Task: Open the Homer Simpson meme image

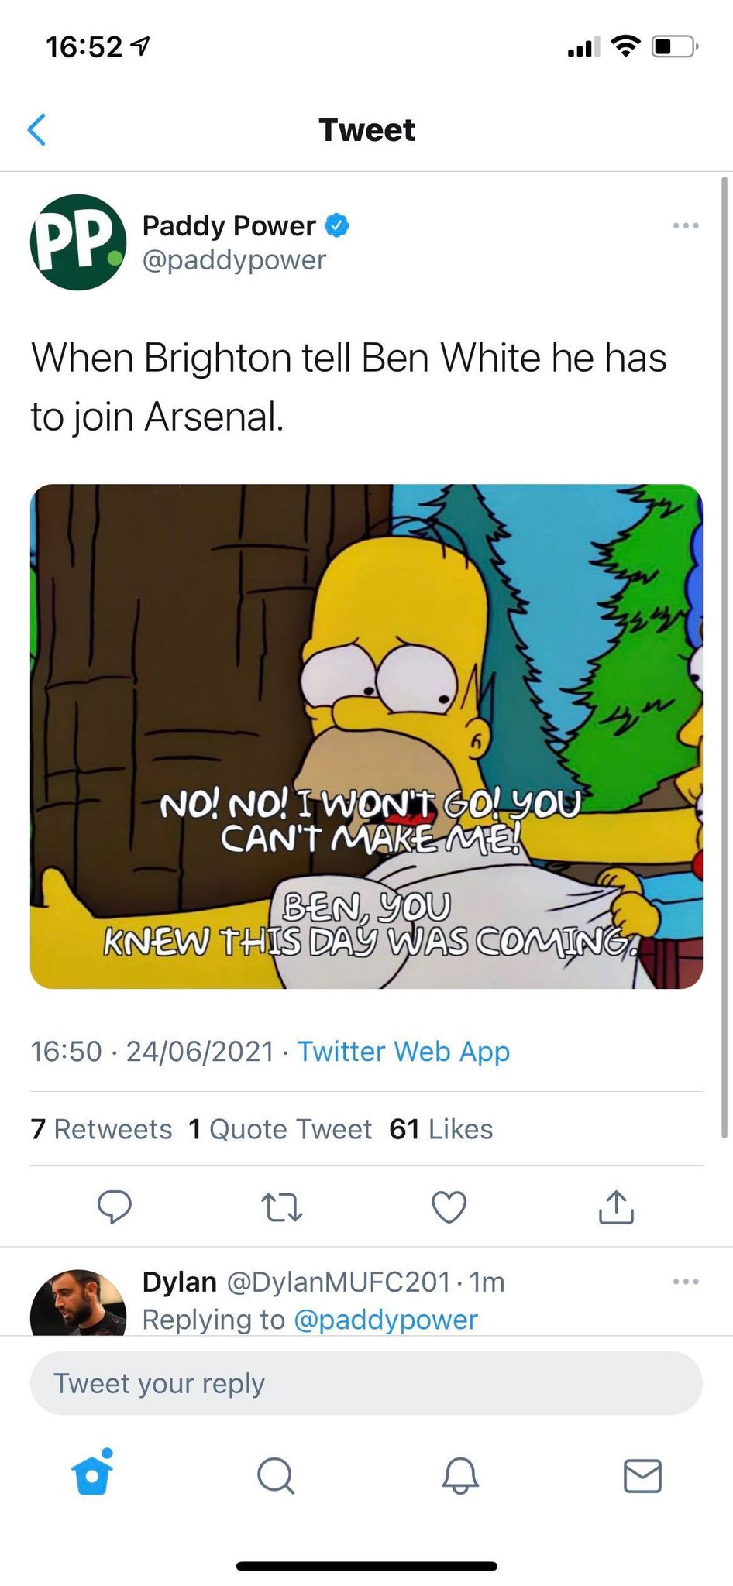Action: (x=366, y=736)
